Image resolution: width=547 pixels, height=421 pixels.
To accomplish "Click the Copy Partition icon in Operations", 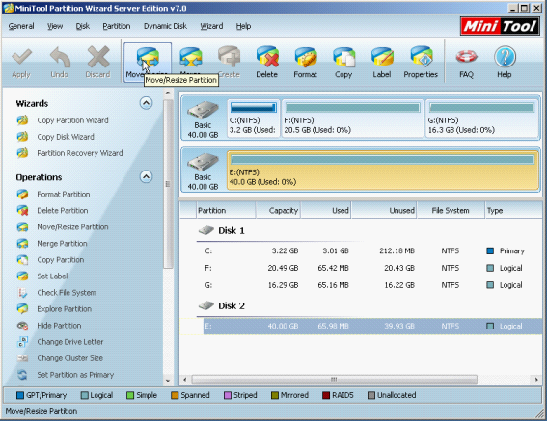I will (x=23, y=260).
